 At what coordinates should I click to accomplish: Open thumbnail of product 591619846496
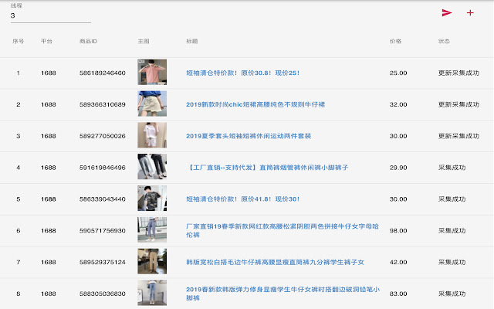[152, 167]
